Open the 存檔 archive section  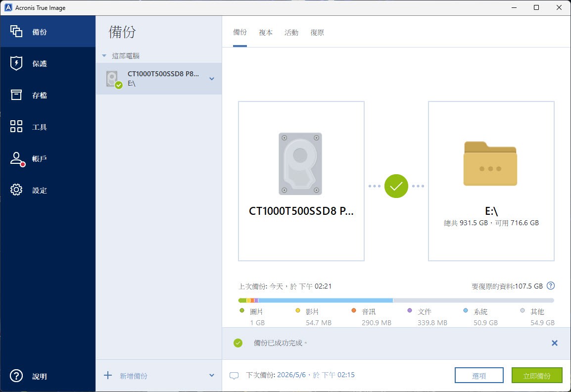(48, 95)
